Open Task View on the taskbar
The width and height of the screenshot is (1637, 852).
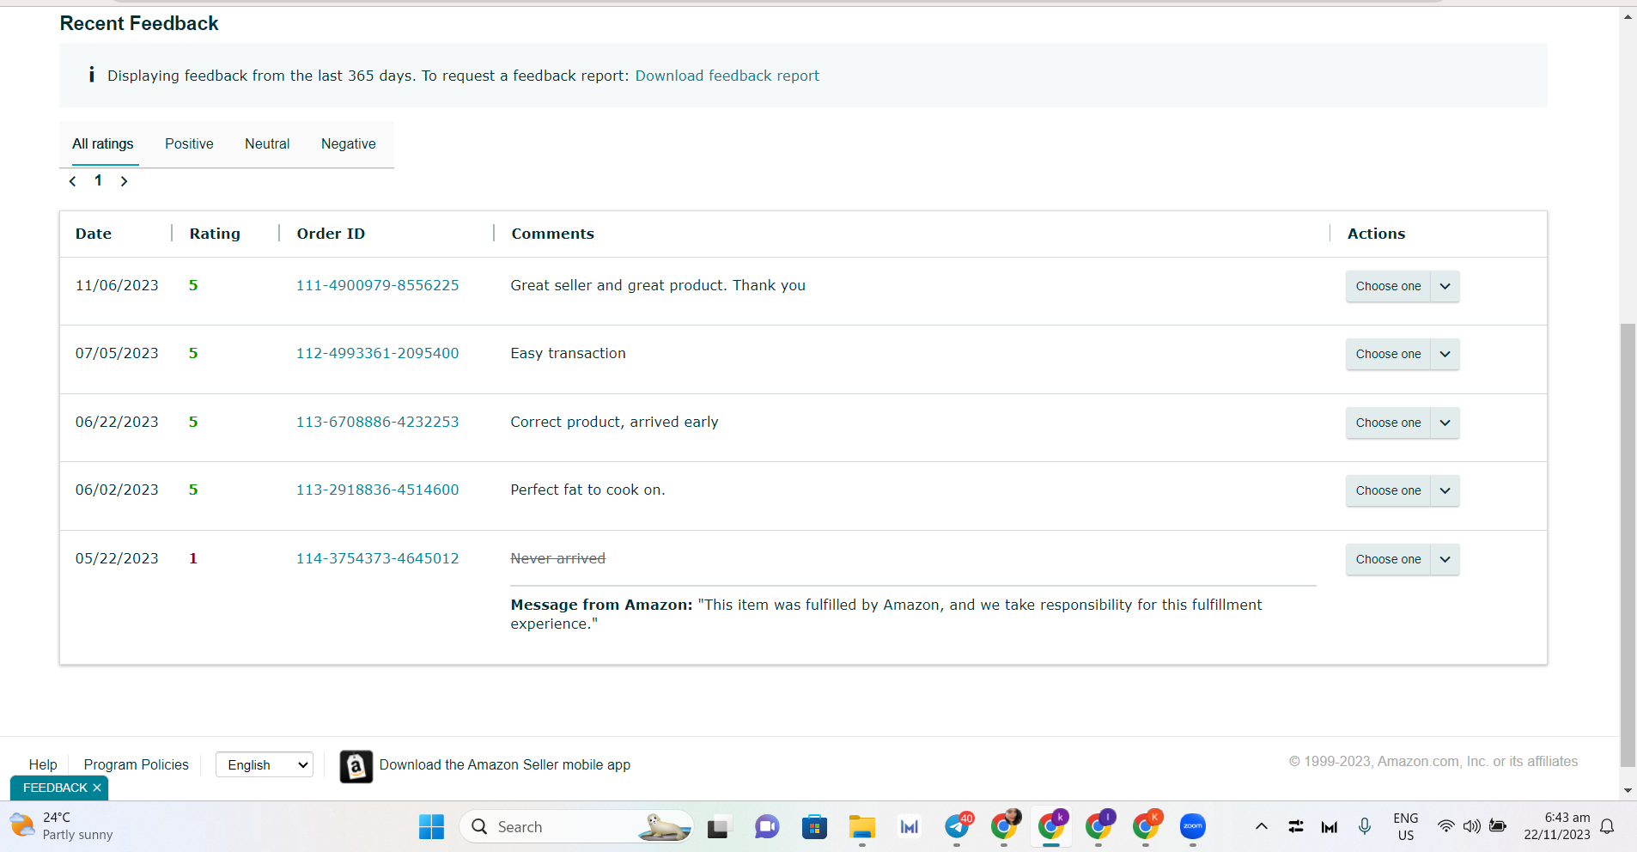click(x=718, y=827)
